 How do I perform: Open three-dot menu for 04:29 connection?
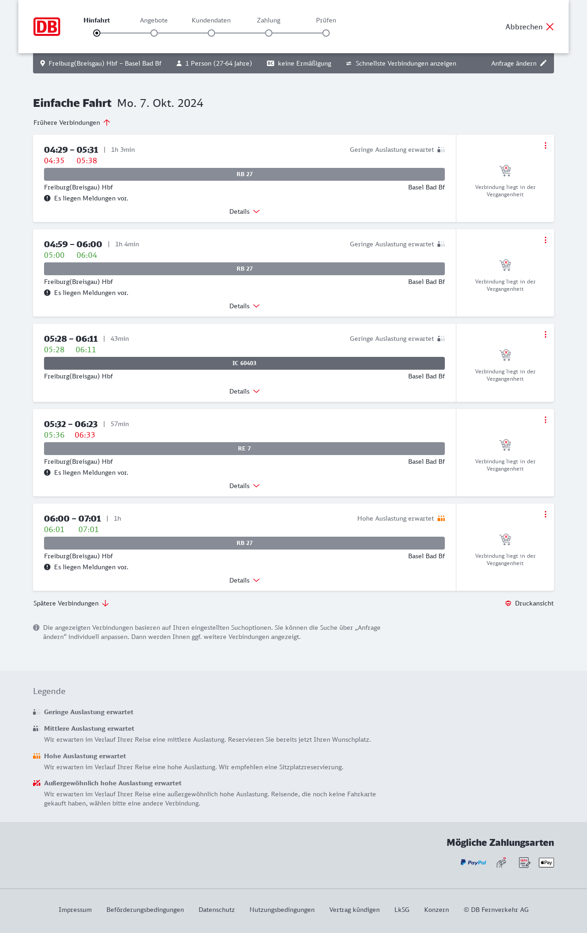coord(545,145)
